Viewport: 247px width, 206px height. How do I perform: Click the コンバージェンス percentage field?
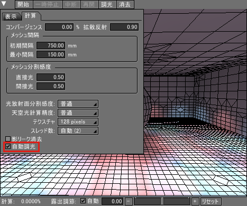pyautogui.click(x=59, y=27)
